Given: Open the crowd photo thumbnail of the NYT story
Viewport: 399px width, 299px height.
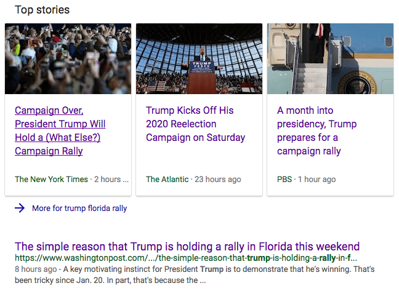Looking at the screenshot, I should pos(68,58).
